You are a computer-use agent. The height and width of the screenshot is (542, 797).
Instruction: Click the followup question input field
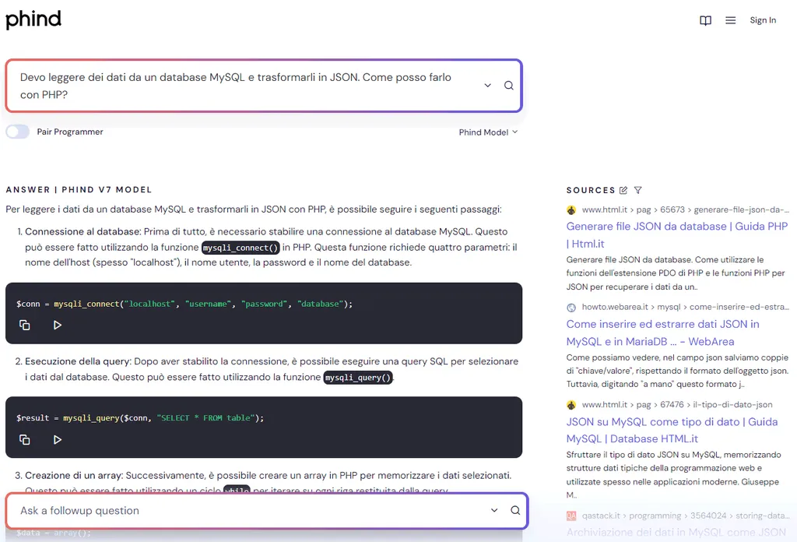(x=233, y=511)
